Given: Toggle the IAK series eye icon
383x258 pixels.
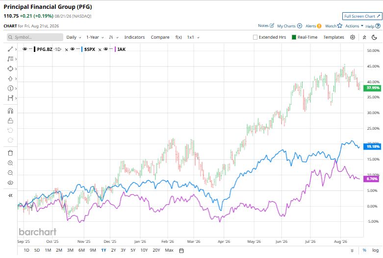Looking at the screenshot, I should tap(105, 49).
